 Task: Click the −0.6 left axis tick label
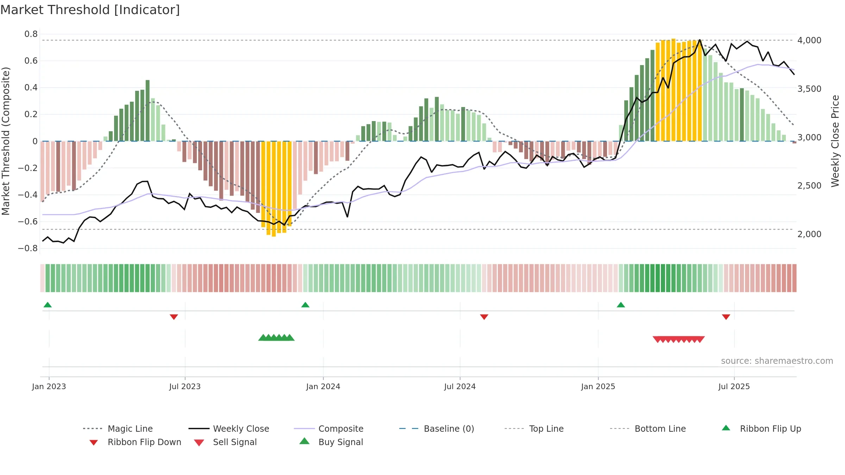27,222
